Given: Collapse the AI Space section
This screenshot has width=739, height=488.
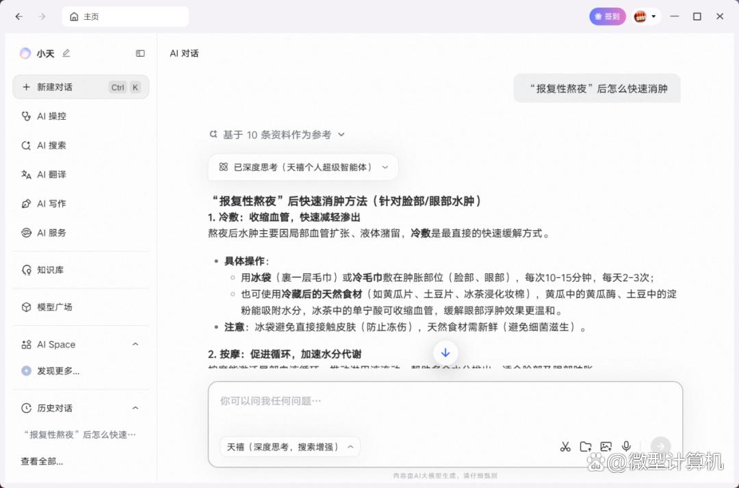Looking at the screenshot, I should [x=135, y=344].
